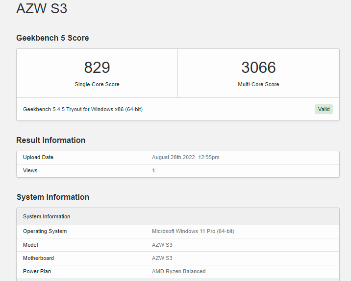This screenshot has width=351, height=281.
Task: Click the AZW S3 page title
Action: tap(42, 8)
